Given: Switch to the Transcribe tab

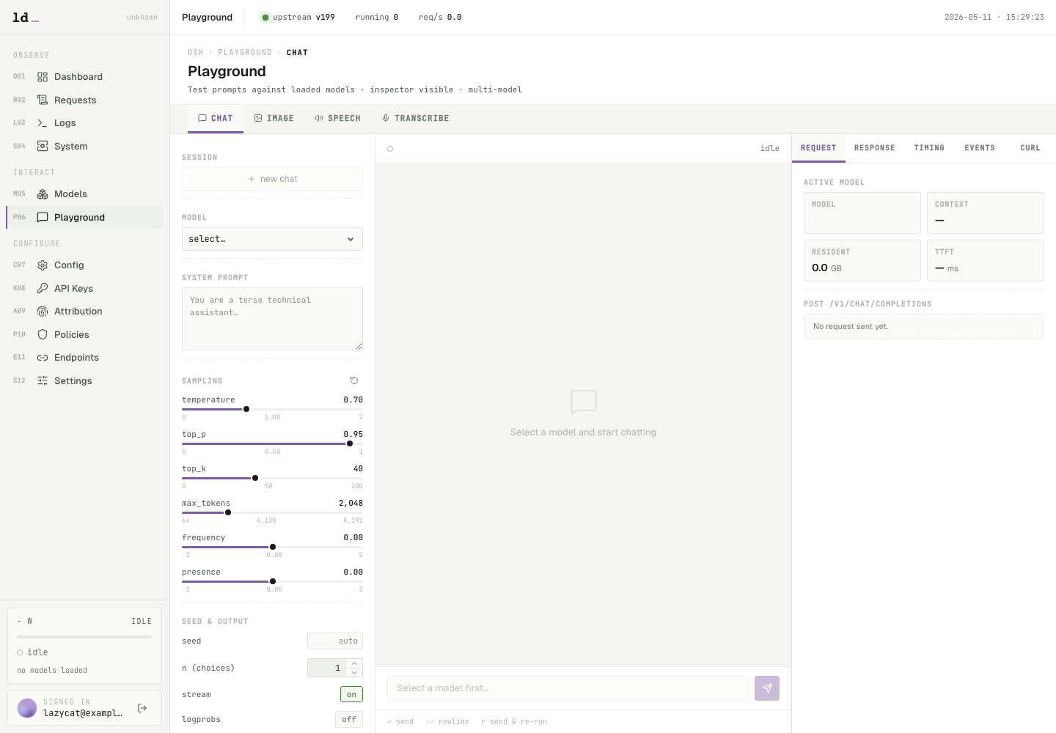Looking at the screenshot, I should click(x=416, y=118).
